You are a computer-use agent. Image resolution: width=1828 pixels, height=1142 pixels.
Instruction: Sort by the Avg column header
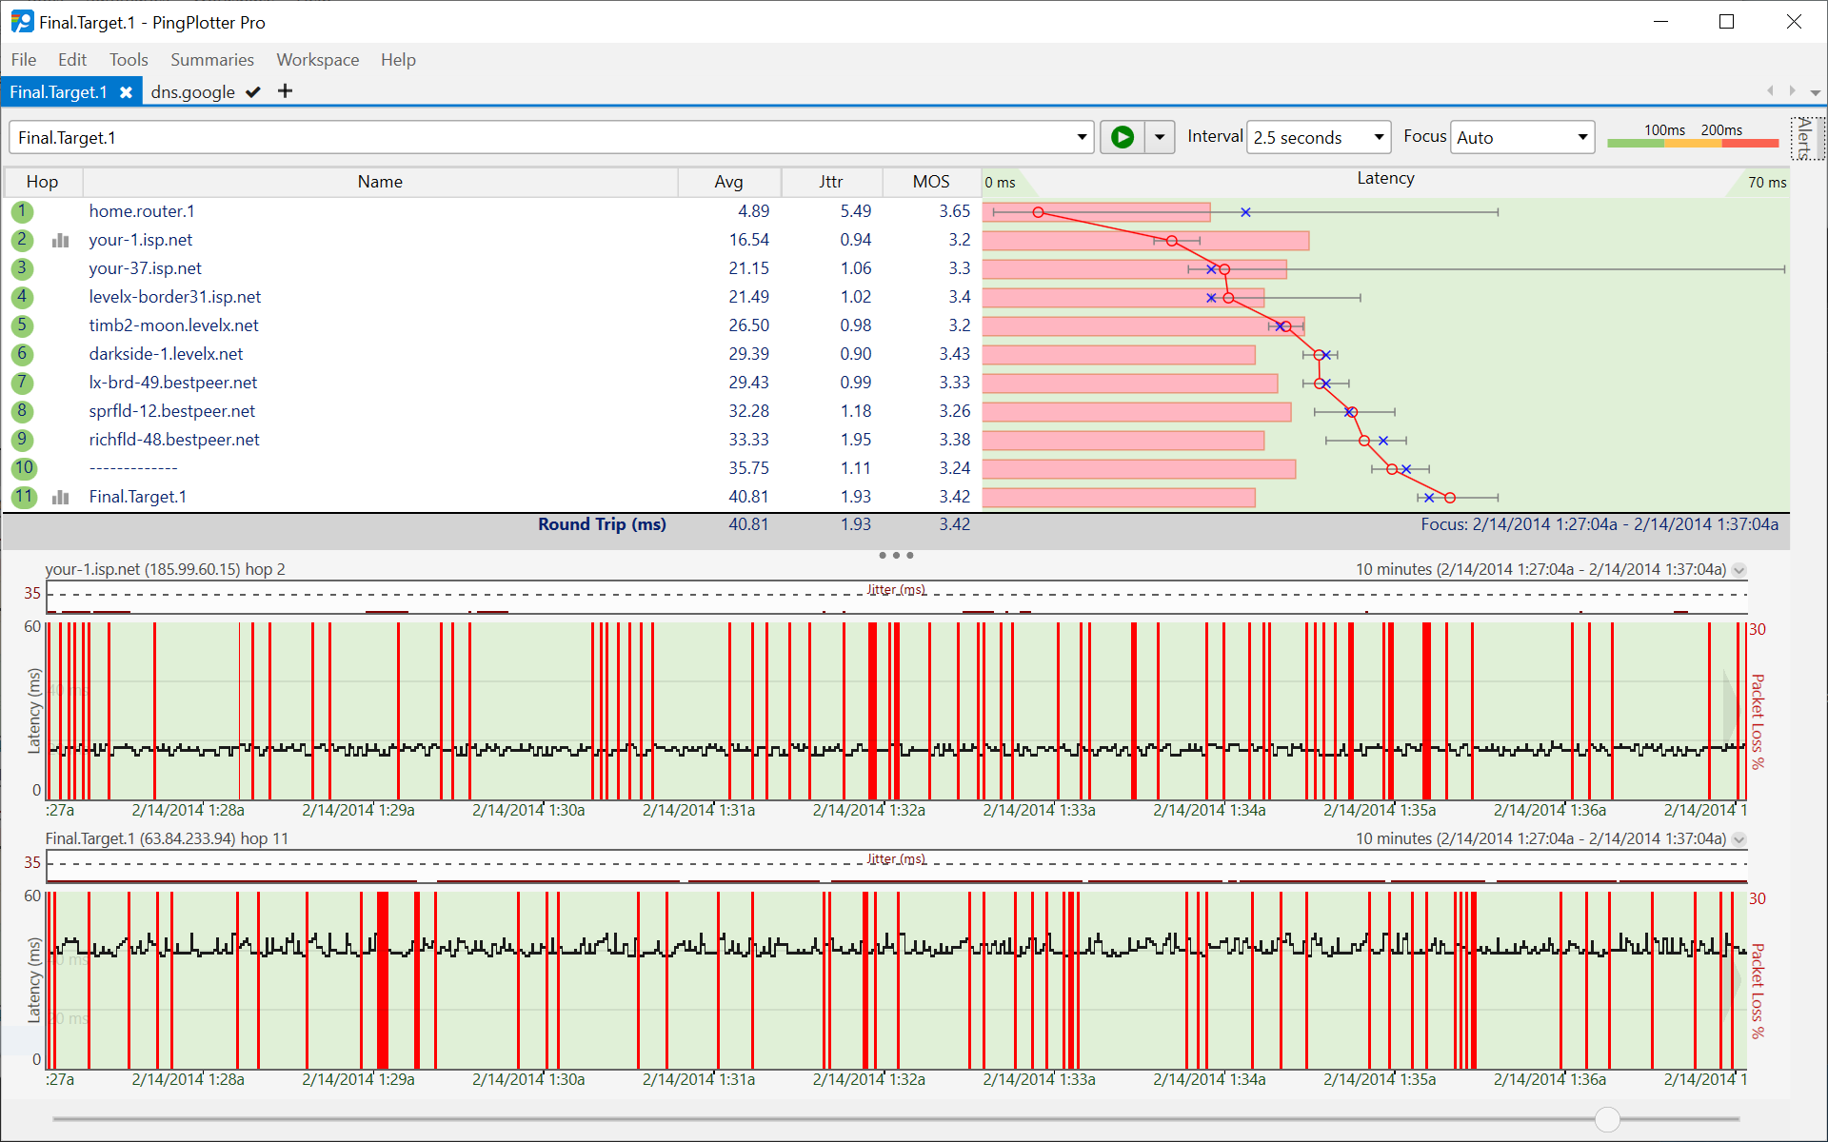tap(728, 182)
